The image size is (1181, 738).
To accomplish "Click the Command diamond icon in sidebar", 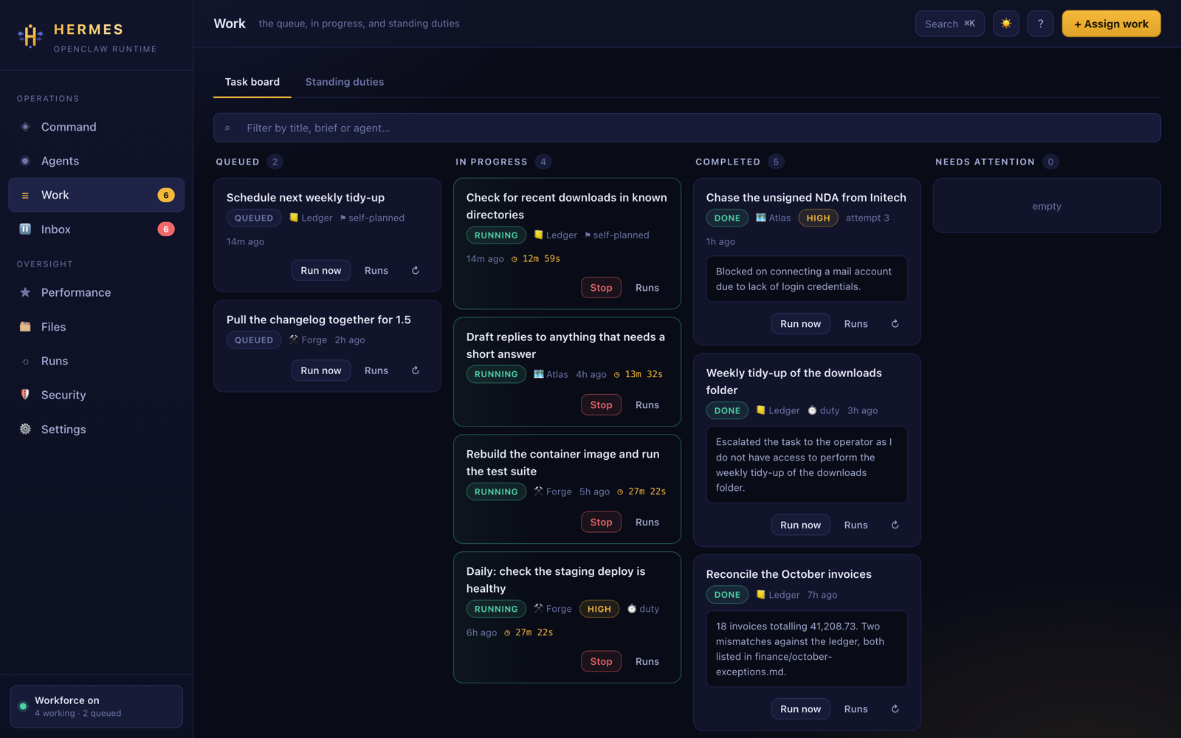I will [x=25, y=127].
